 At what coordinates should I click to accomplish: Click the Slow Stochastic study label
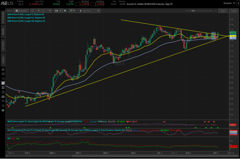tap(66, 130)
